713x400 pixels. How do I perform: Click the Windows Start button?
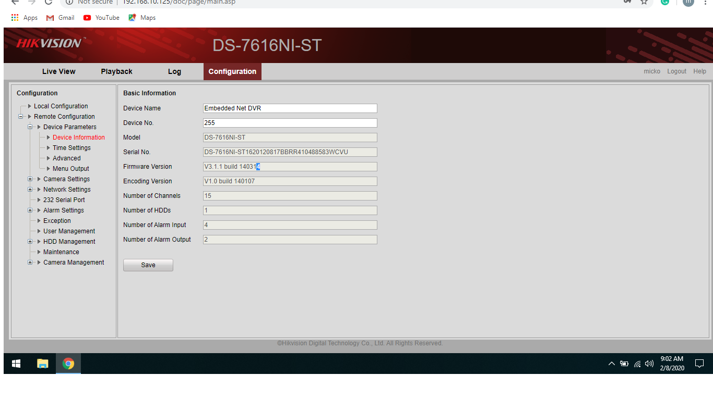point(16,364)
